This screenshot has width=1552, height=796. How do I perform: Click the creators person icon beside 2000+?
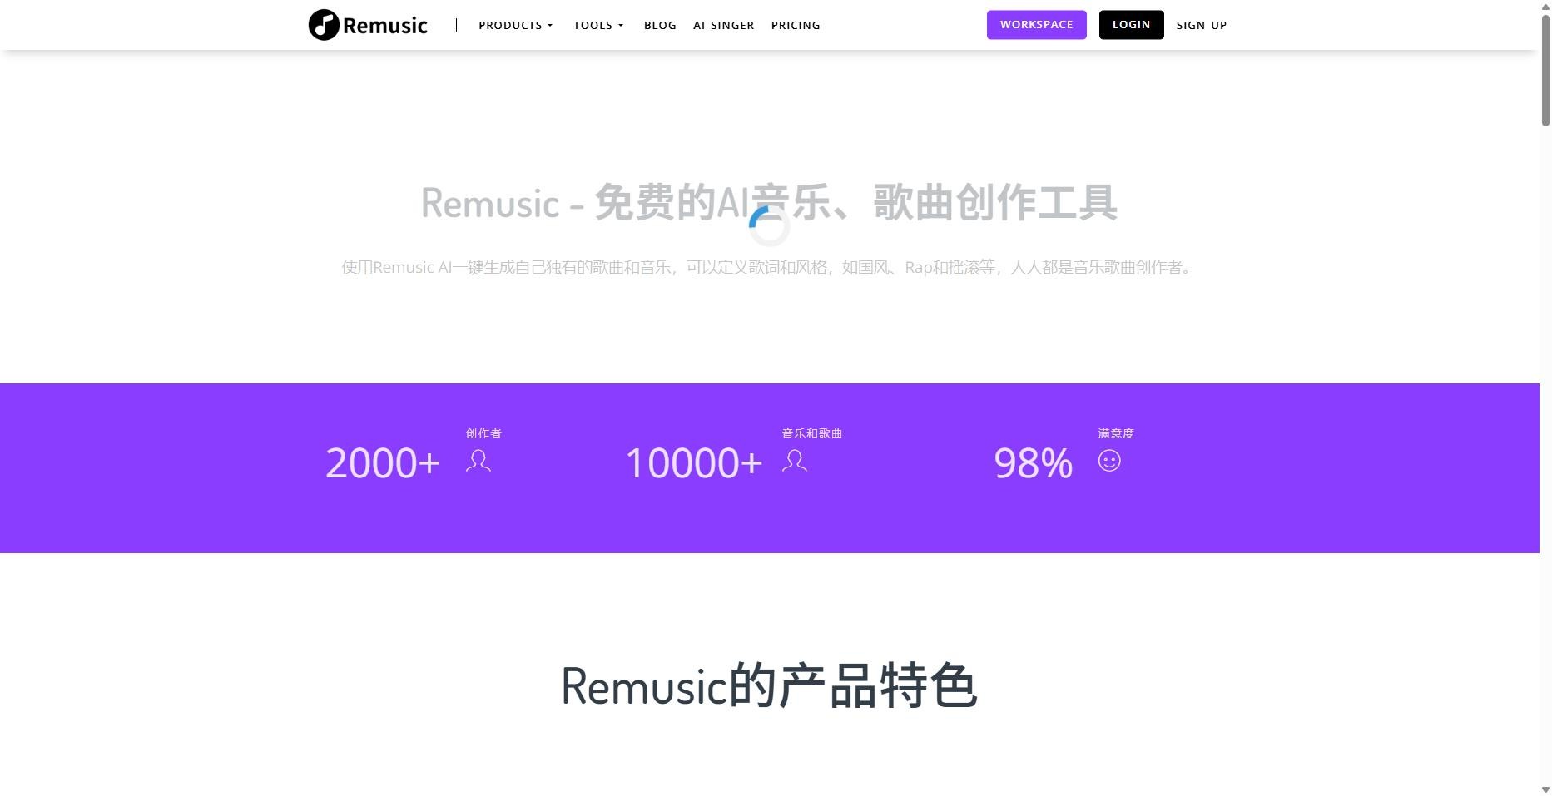click(x=478, y=461)
